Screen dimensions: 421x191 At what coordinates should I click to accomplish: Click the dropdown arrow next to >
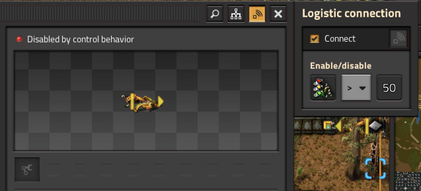(363, 88)
